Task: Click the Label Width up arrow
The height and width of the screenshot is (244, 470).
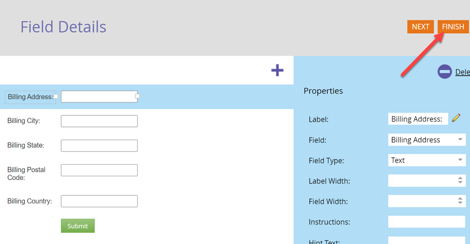Action: 460,178
